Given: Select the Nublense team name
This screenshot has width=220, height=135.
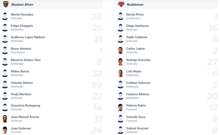Looking at the screenshot, I should pyautogui.click(x=135, y=4).
